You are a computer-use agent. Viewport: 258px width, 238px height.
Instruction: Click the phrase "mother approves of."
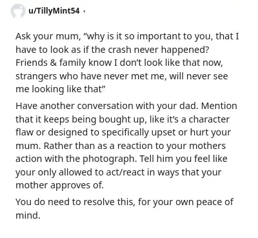coord(59,186)
